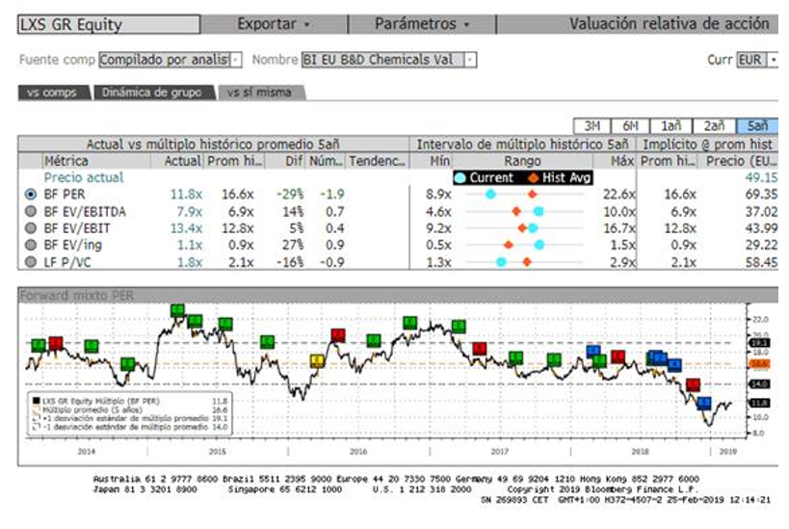Screen dimensions: 789x529
Task: Switch to the Dinámica de grupo tab
Action: [152, 93]
